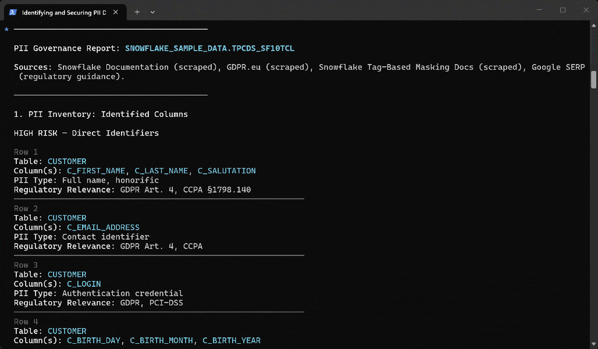Click the 'PII Governance Report:' label
Image resolution: width=598 pixels, height=349 pixels.
click(67, 48)
